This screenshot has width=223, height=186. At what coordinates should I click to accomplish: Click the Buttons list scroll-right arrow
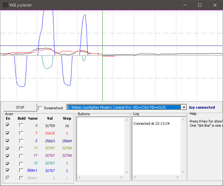click(x=121, y=177)
